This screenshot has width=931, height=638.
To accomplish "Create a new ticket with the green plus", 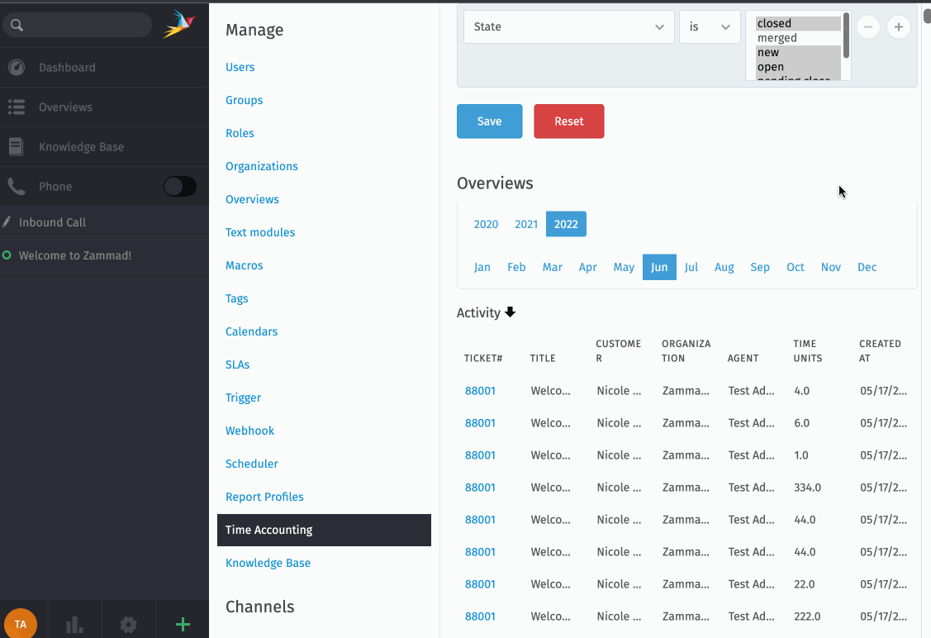I will pyautogui.click(x=182, y=624).
